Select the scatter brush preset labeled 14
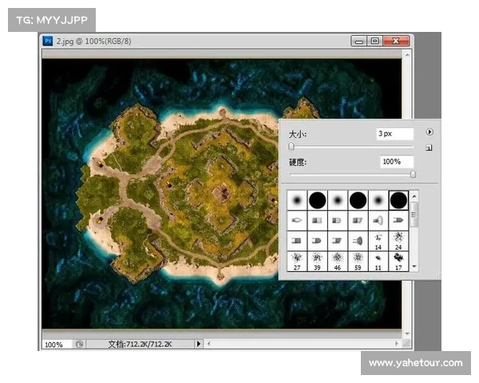Viewport: 479px width, 383px height. click(x=378, y=241)
